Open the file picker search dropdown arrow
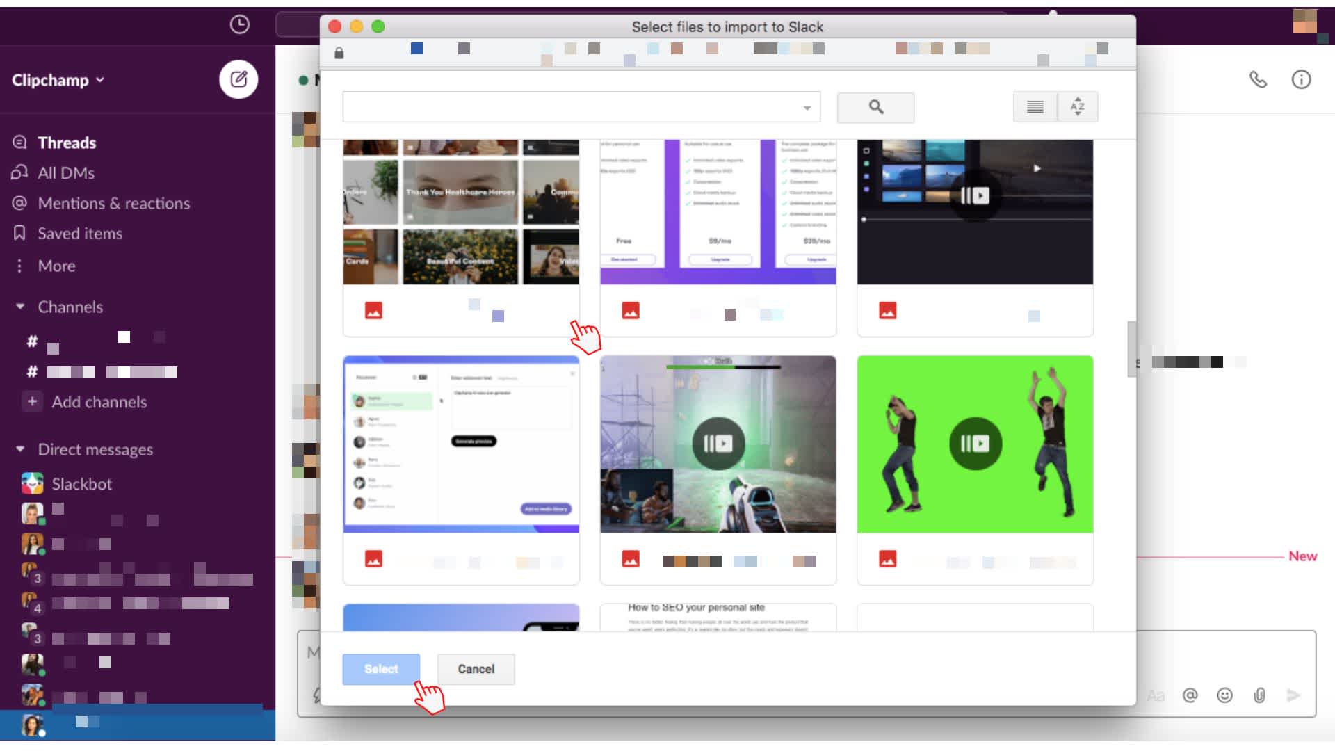Viewport: 1335px width, 751px height. click(807, 108)
